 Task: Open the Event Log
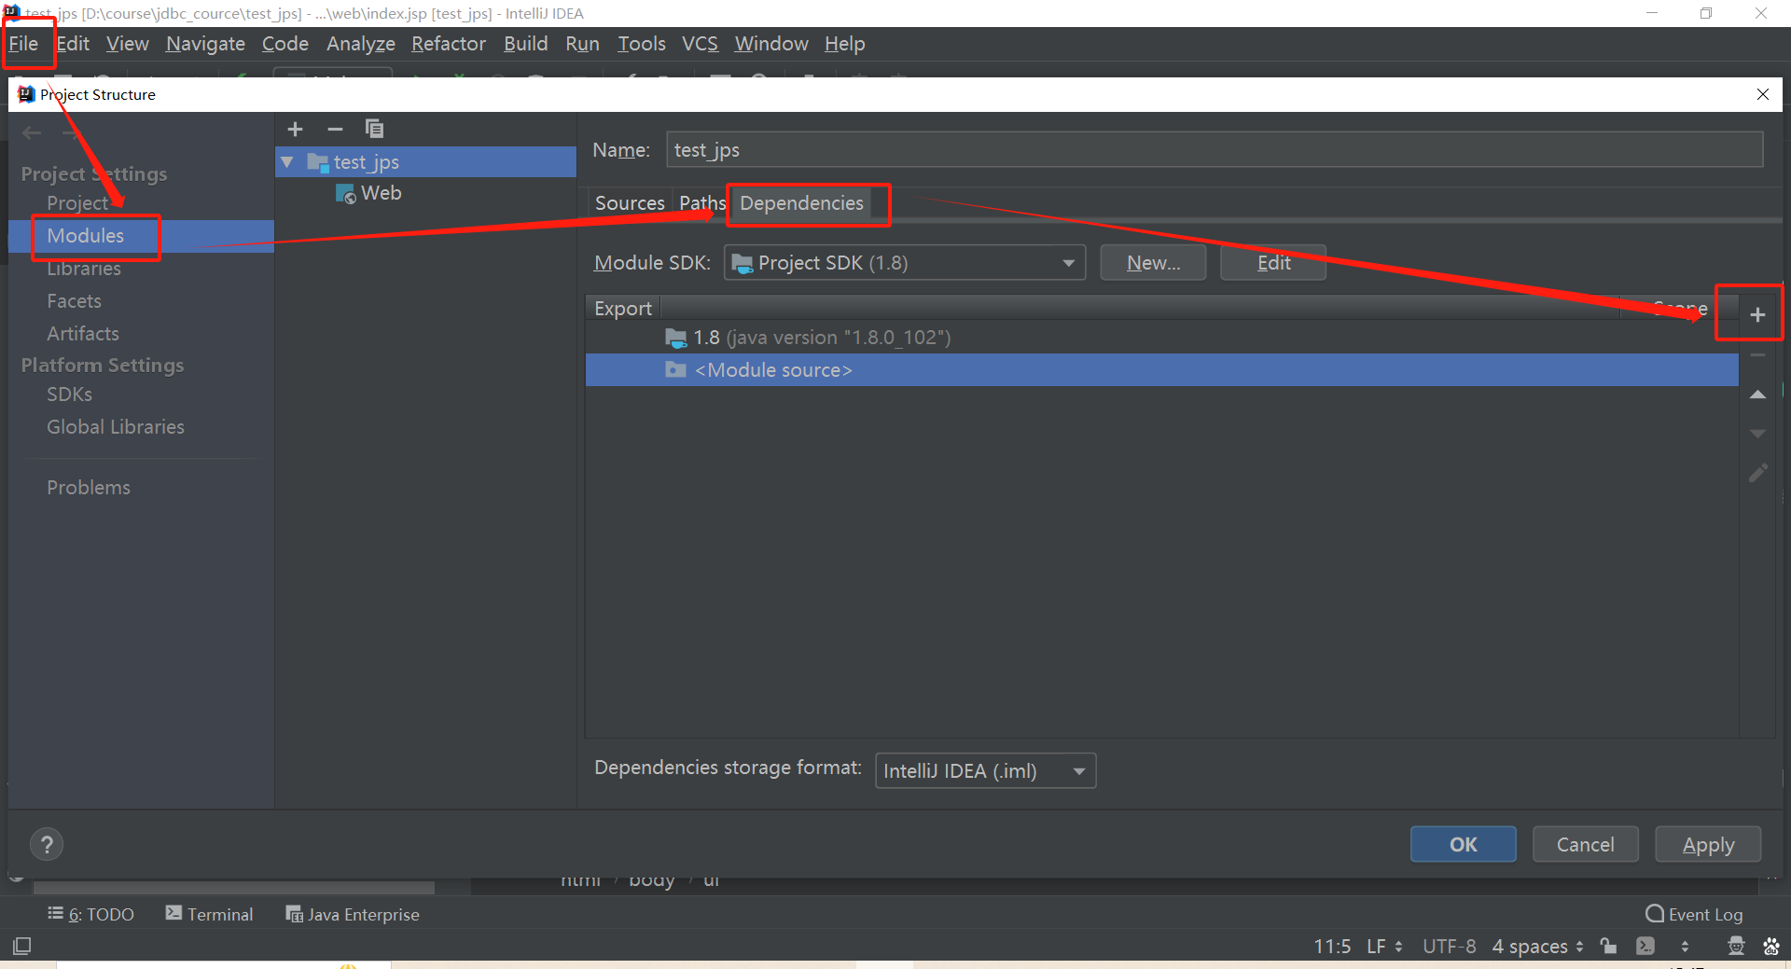1694,914
